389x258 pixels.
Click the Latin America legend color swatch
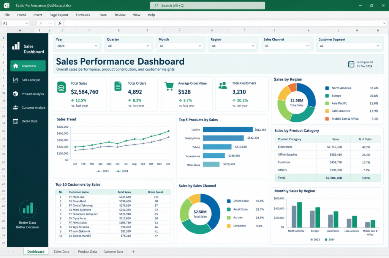327,111
